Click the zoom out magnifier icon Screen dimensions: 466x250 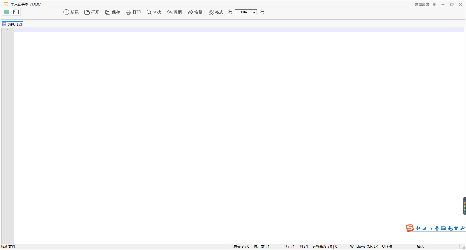[262, 12]
